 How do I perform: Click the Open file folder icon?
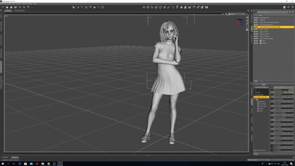(x=7, y=7)
